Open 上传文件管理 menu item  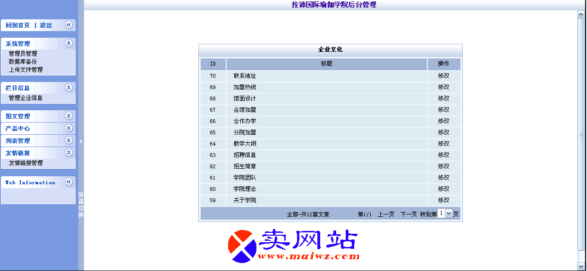coord(26,70)
